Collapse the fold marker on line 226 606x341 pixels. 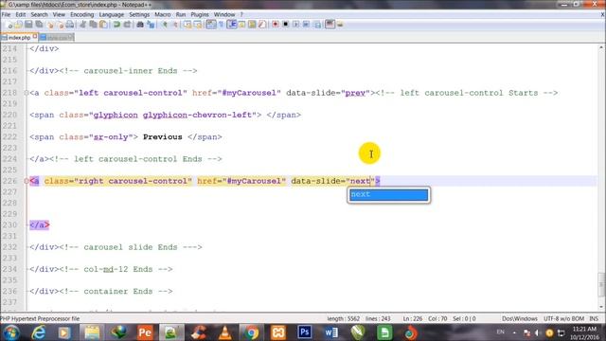point(27,181)
